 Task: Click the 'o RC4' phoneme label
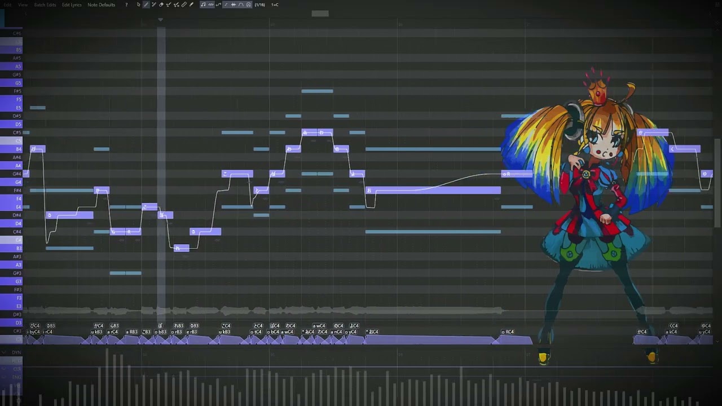tap(508, 332)
